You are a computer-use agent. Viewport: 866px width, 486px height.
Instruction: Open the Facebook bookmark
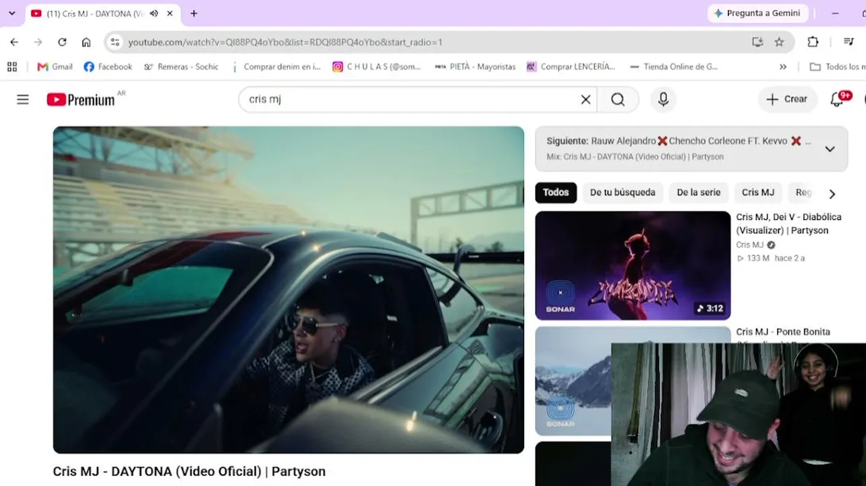pos(108,67)
